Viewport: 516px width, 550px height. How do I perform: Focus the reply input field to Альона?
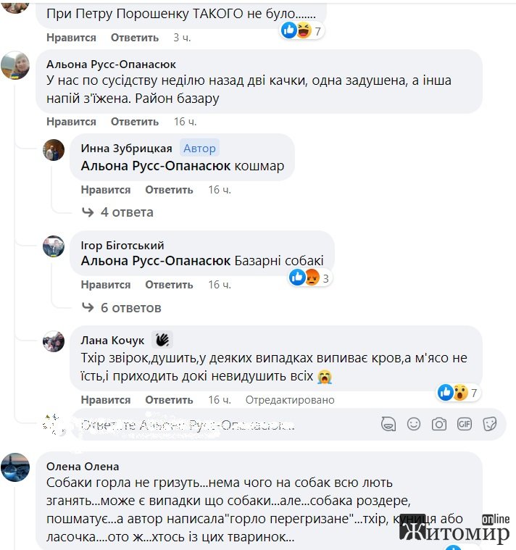coord(225,425)
